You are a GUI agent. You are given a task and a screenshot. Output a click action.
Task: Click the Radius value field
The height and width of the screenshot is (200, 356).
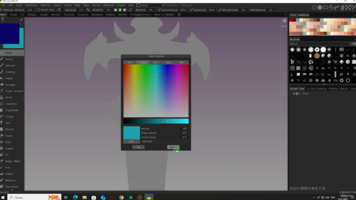tap(81, 10)
